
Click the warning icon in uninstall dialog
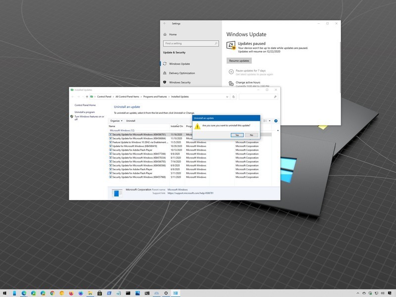click(197, 127)
